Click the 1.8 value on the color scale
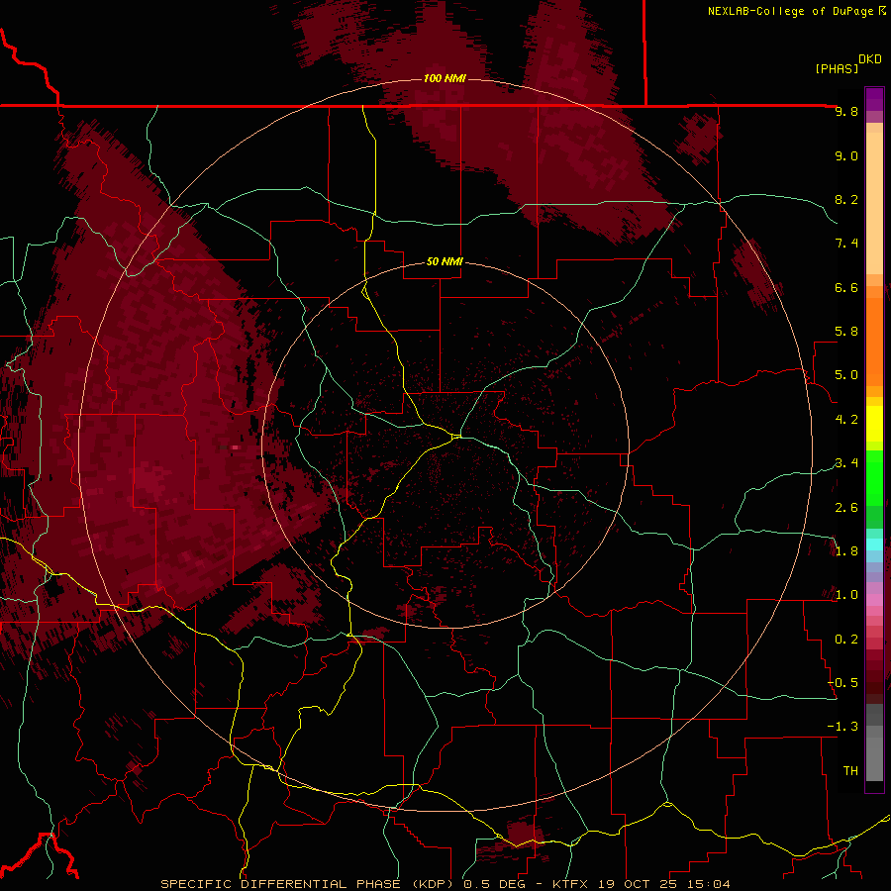 pos(846,551)
